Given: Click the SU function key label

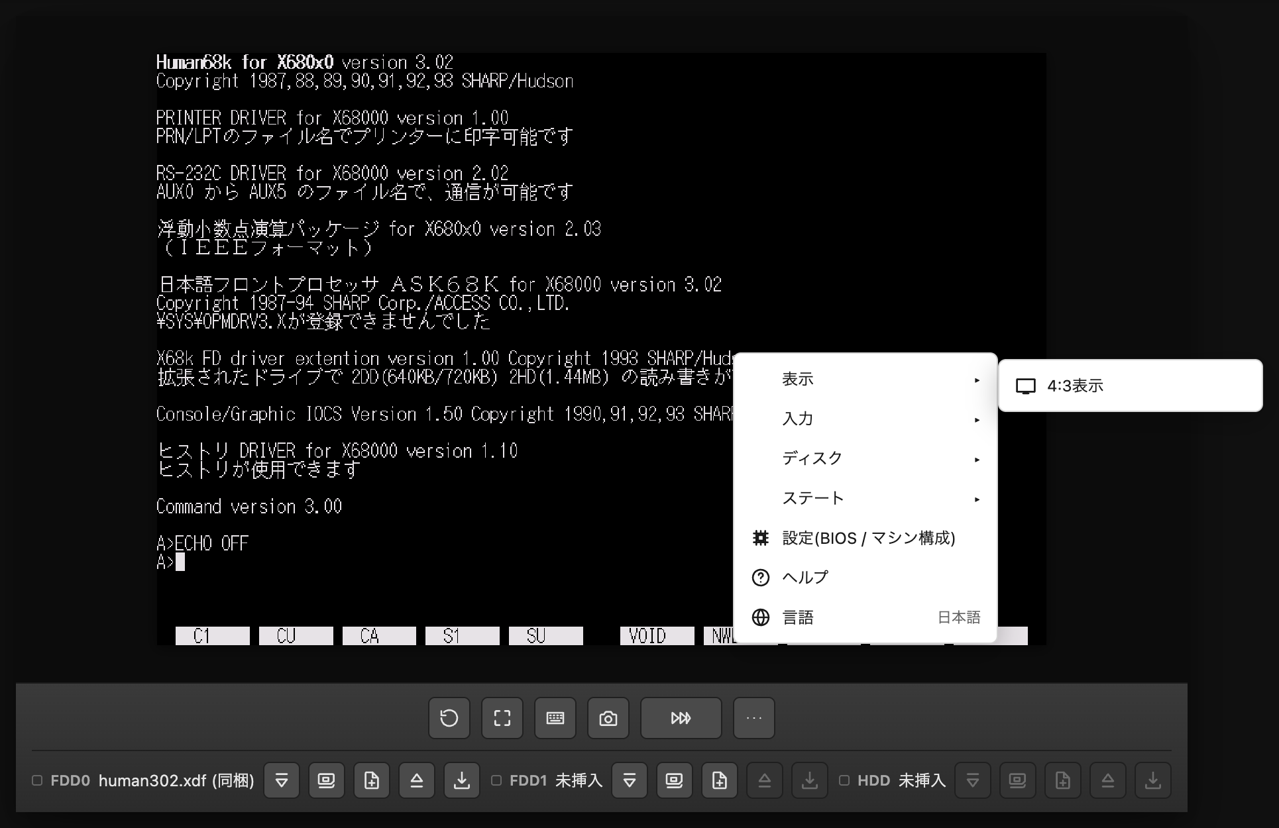Looking at the screenshot, I should point(546,636).
